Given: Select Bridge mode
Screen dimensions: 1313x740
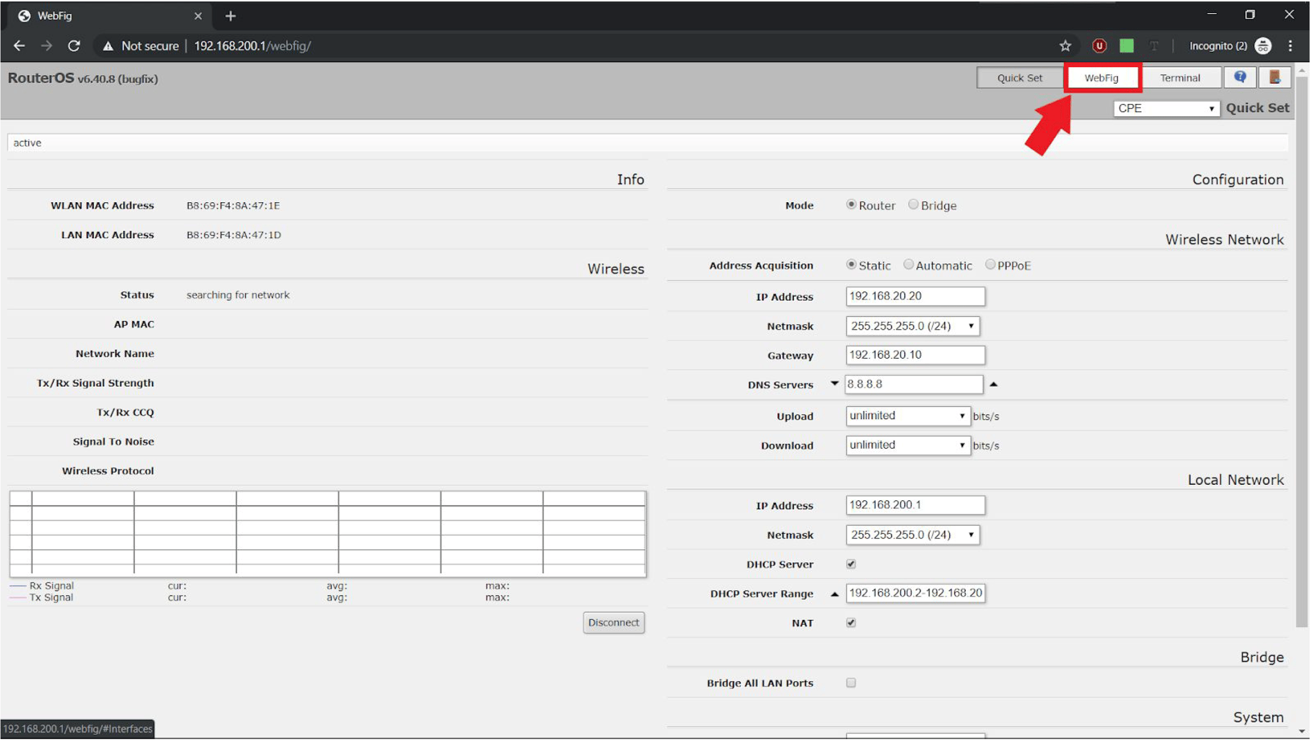Looking at the screenshot, I should pyautogui.click(x=913, y=204).
